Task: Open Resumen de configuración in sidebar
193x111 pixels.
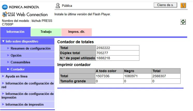Action: pos(31,48)
